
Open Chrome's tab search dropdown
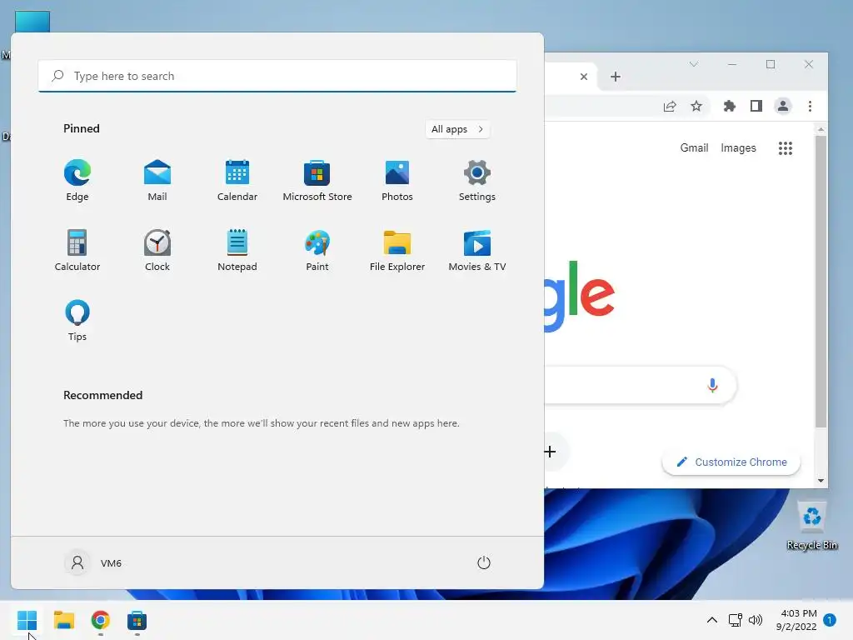tap(694, 64)
